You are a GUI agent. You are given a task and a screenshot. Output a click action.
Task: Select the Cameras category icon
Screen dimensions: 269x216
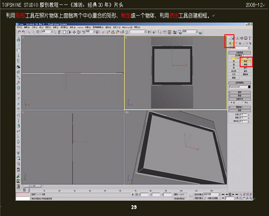[240, 44]
